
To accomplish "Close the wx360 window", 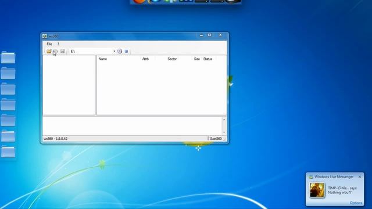I will (x=220, y=35).
